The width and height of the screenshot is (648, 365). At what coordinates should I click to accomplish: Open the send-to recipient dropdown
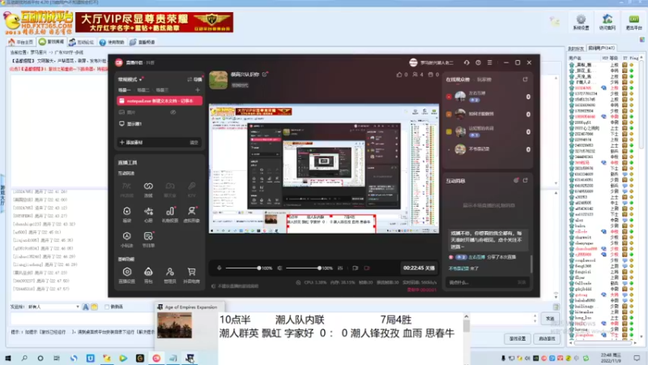53,307
